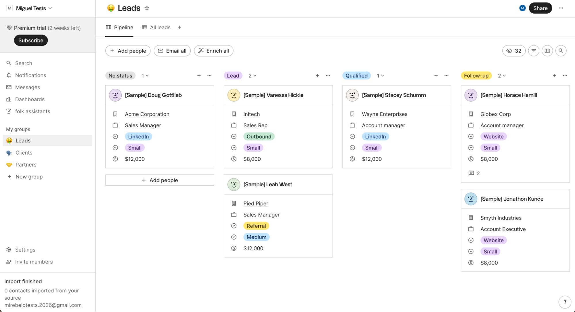Add a new view with plus tab

pyautogui.click(x=179, y=27)
